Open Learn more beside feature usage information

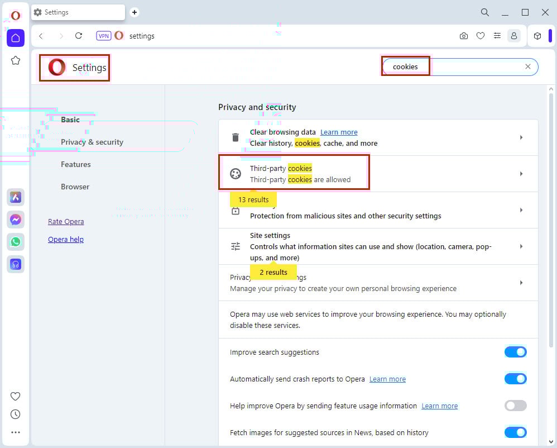pos(440,406)
